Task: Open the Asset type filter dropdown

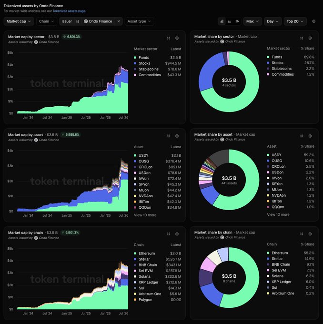Action: [139, 21]
